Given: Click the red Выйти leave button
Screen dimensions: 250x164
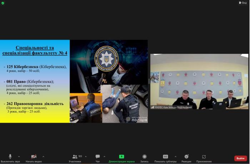Looking at the screenshot, I should point(240,158).
